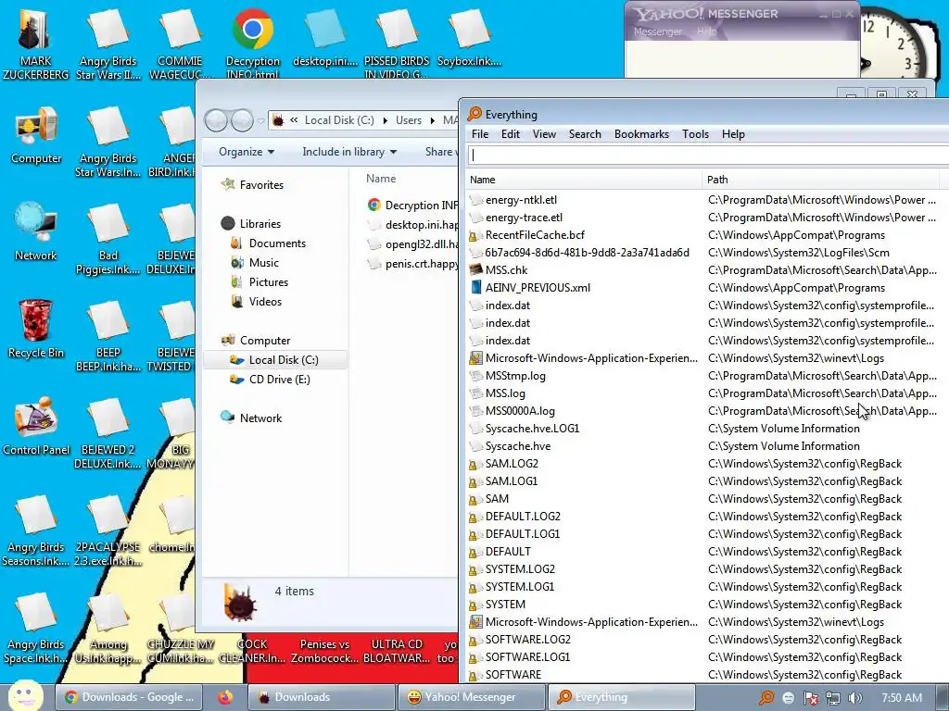
Task: Select Network in Explorer navigation pane
Action: (x=252, y=418)
